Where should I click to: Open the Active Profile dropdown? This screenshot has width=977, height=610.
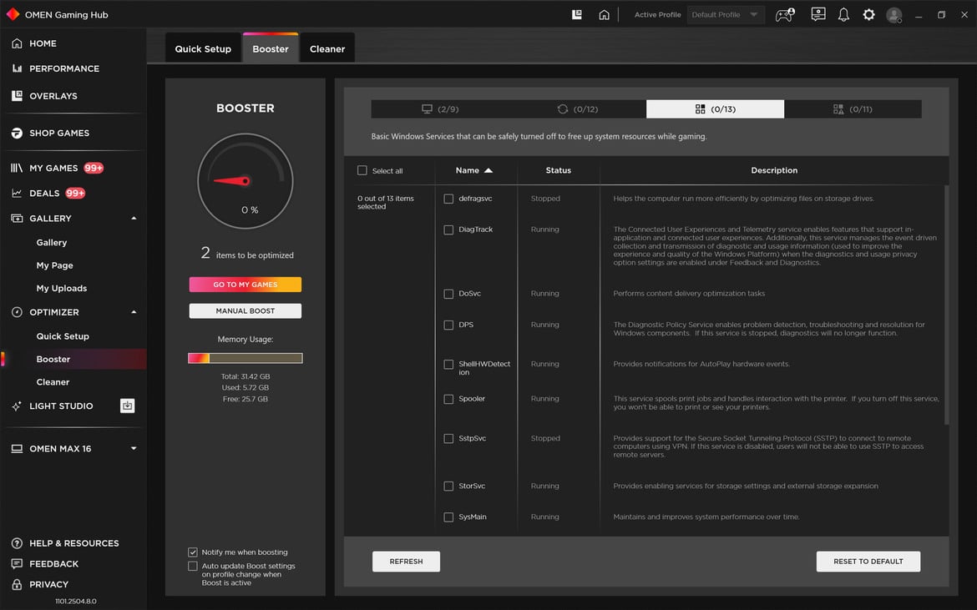pyautogui.click(x=726, y=15)
